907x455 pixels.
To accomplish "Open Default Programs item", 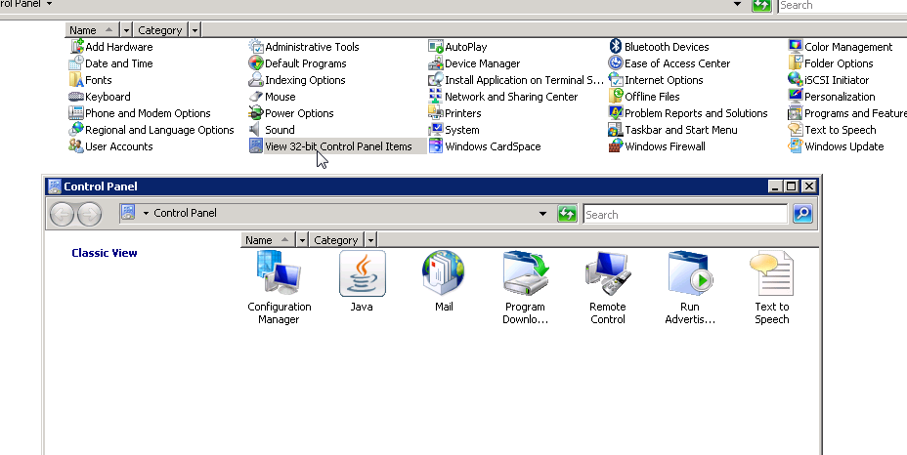I will [298, 63].
